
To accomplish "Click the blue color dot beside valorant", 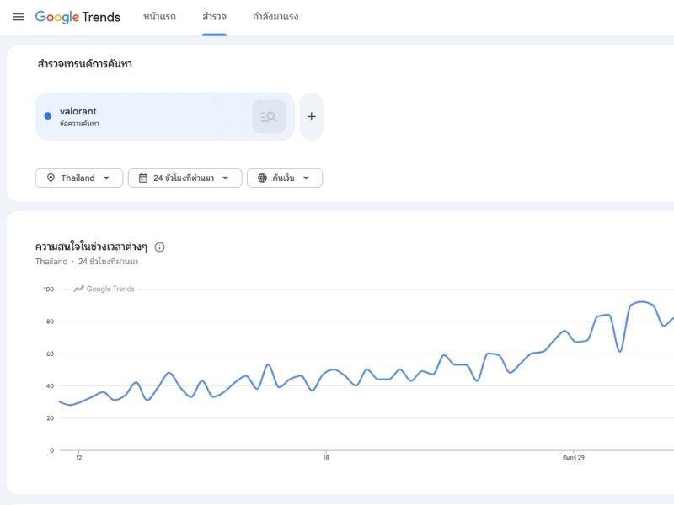I will [x=48, y=115].
